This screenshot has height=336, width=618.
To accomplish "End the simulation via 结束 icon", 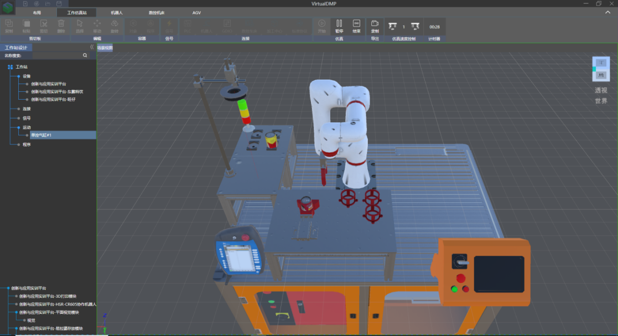I will [x=356, y=27].
